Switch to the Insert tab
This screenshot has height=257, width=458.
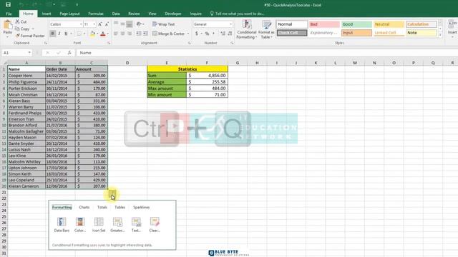click(46, 14)
